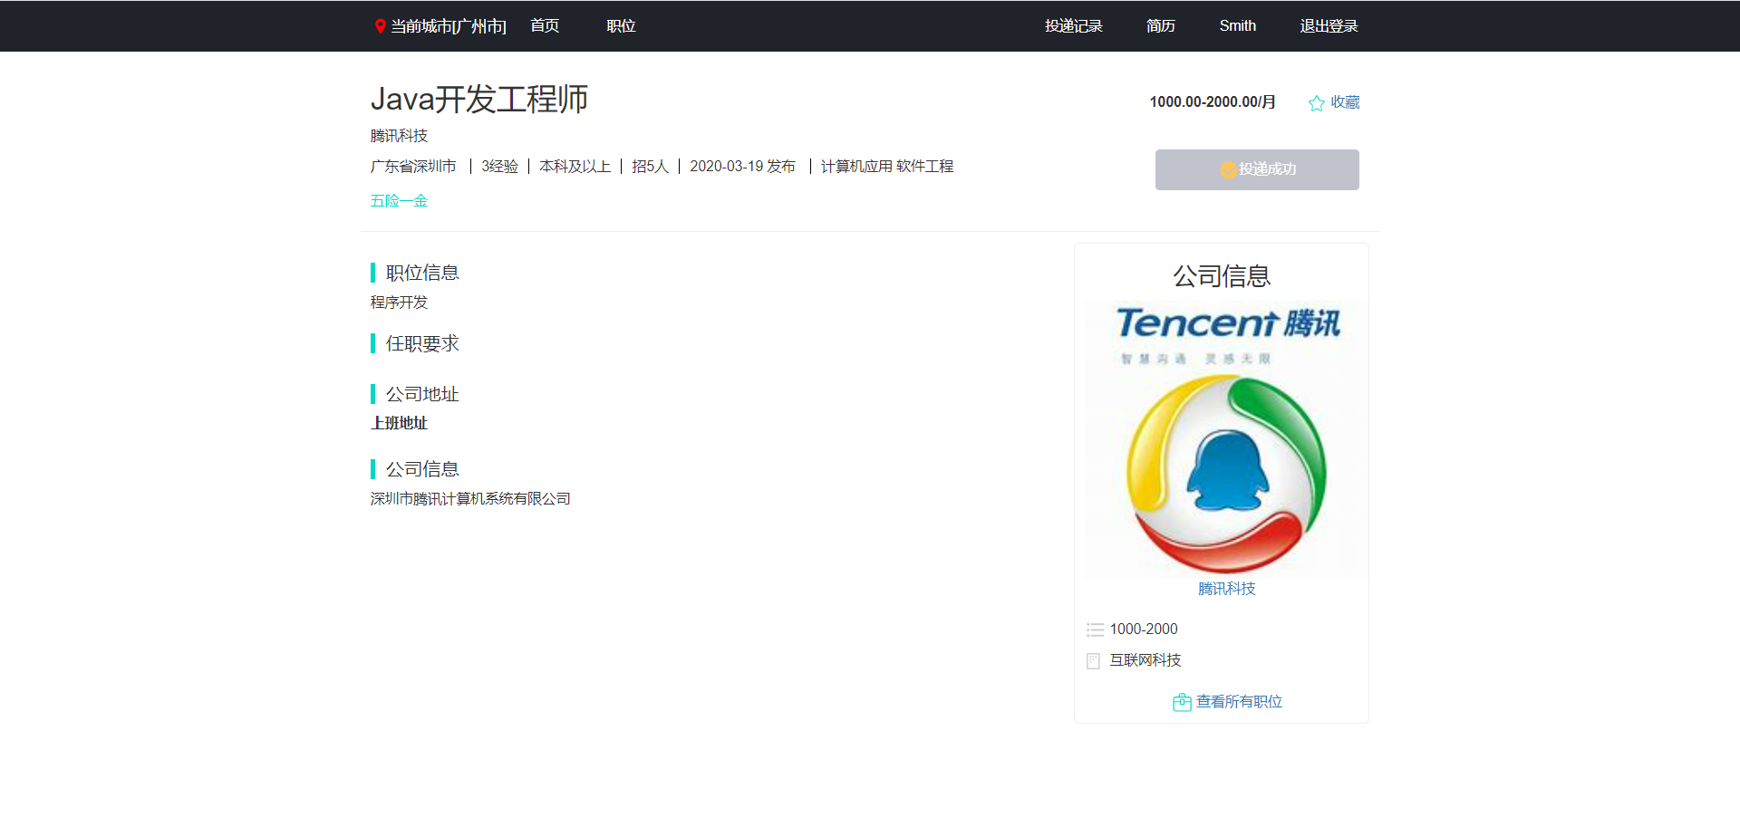Click the 任职要求 section heading
This screenshot has height=817, width=1740.
[422, 343]
